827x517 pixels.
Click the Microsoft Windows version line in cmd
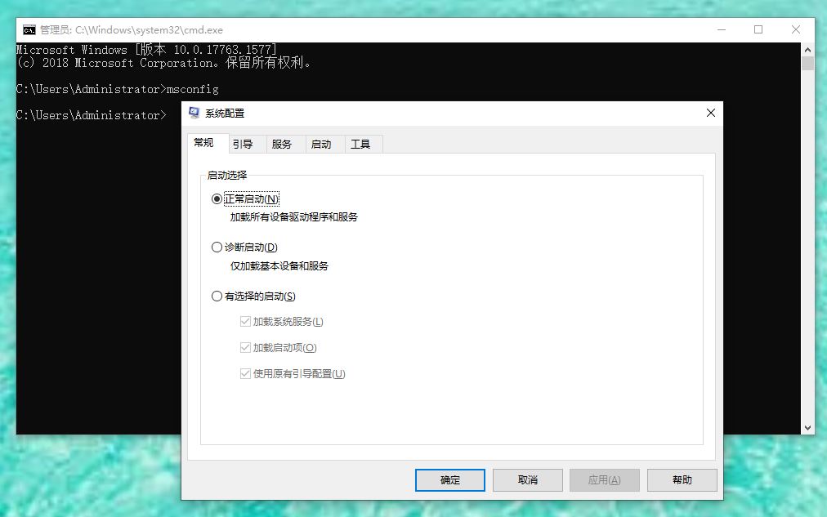click(146, 50)
